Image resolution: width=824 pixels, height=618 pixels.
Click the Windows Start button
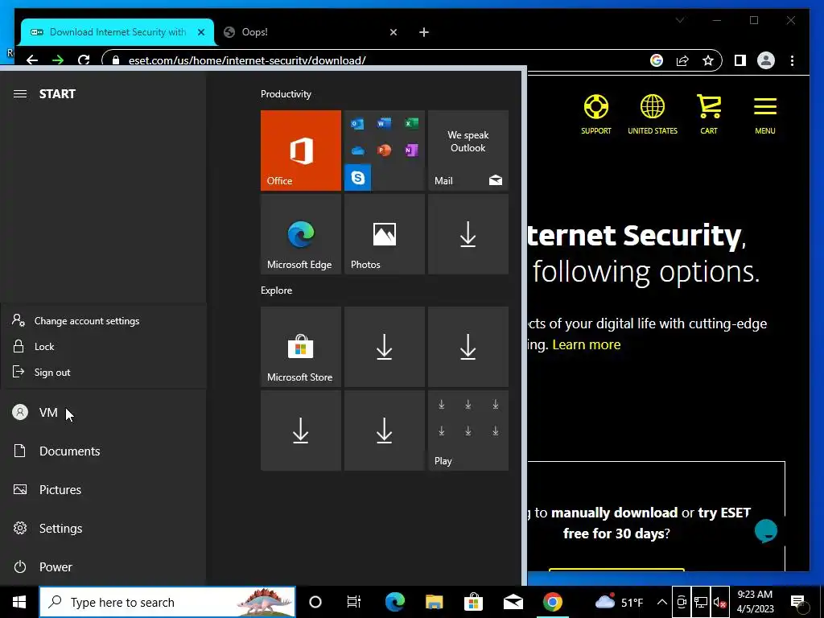(x=19, y=602)
